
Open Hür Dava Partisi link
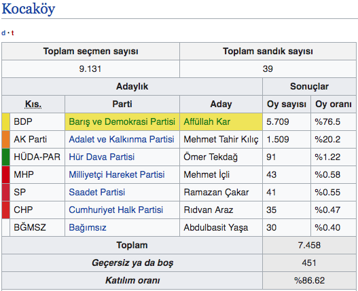(x=102, y=157)
